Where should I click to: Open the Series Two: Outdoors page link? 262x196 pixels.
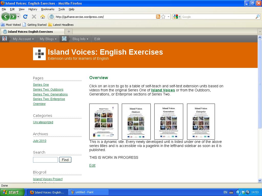tap(48, 90)
